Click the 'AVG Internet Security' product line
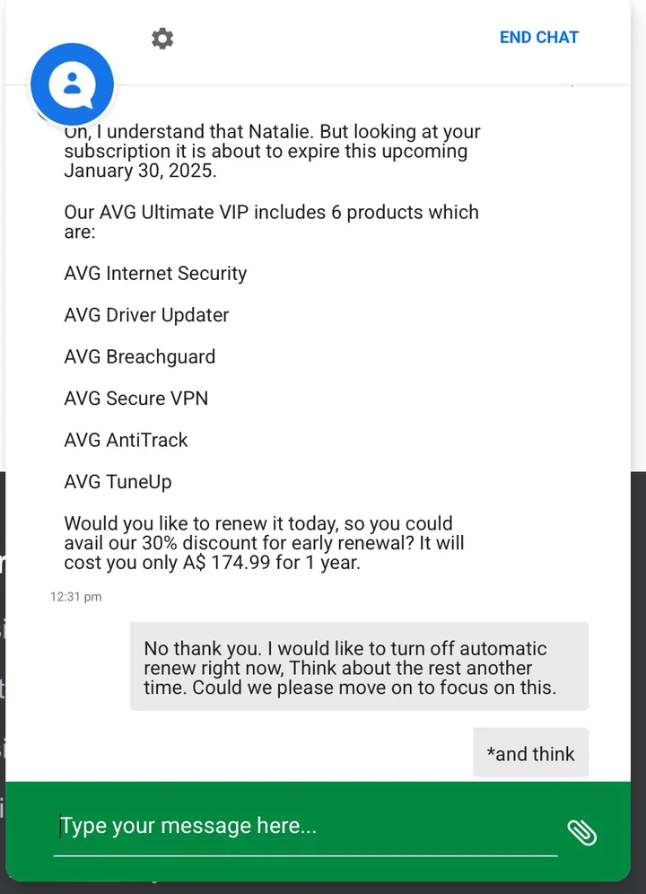Screen dimensions: 646x894 155,274
